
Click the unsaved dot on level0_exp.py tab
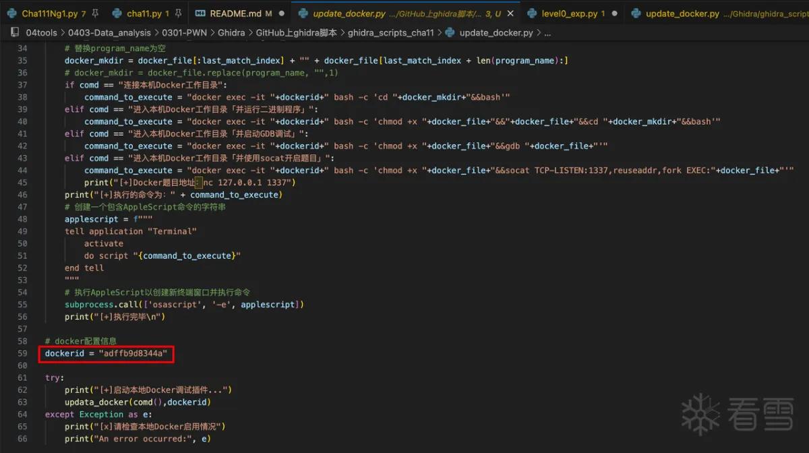[614, 13]
